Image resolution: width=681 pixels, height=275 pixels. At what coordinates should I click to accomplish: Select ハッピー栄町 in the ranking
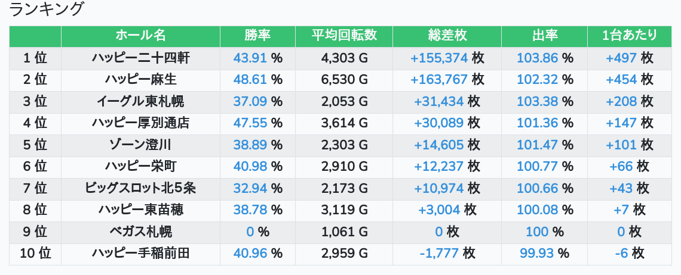[140, 167]
